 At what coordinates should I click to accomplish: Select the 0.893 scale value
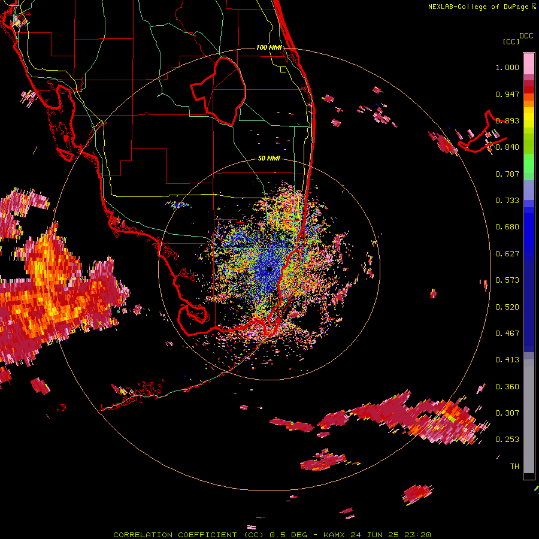point(507,120)
